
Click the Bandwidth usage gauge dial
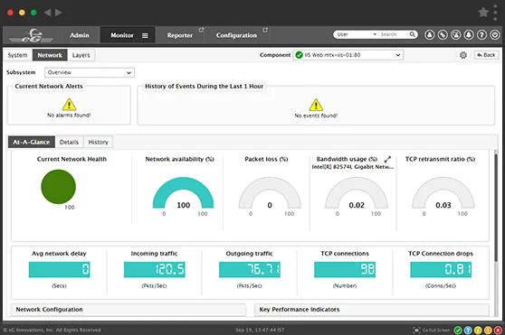[357, 192]
